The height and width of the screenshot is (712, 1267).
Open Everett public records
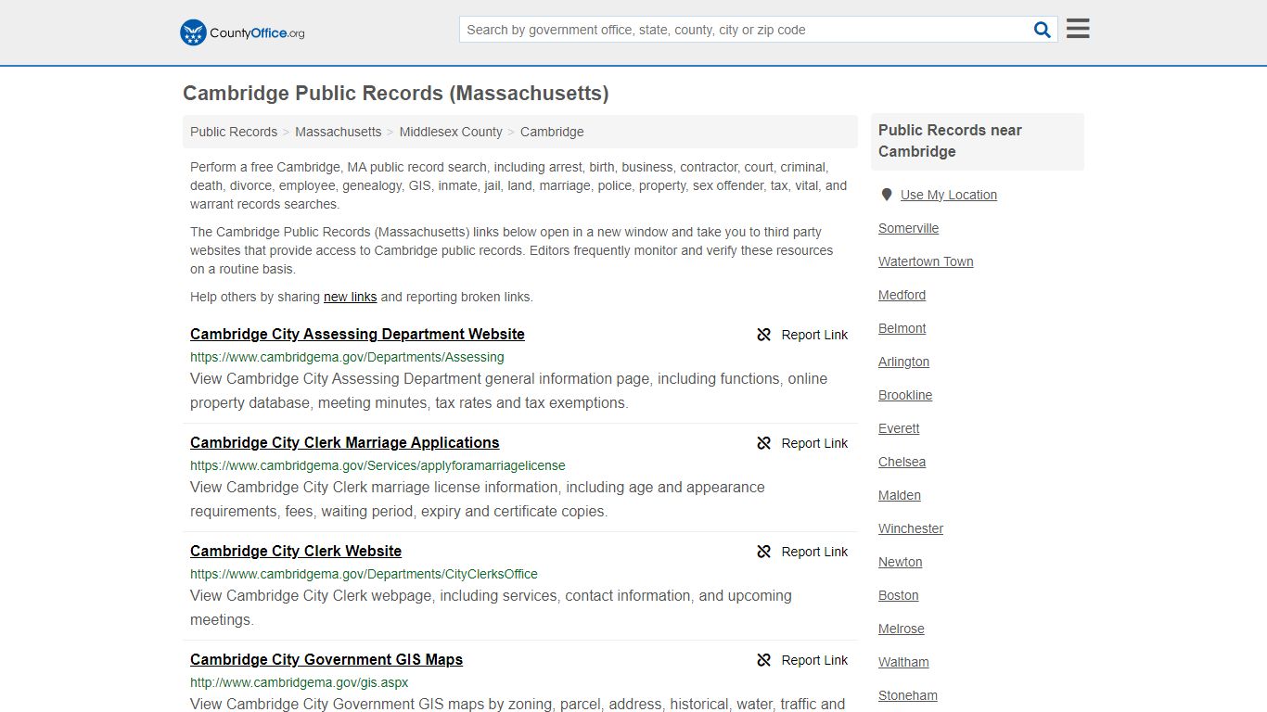(x=899, y=428)
